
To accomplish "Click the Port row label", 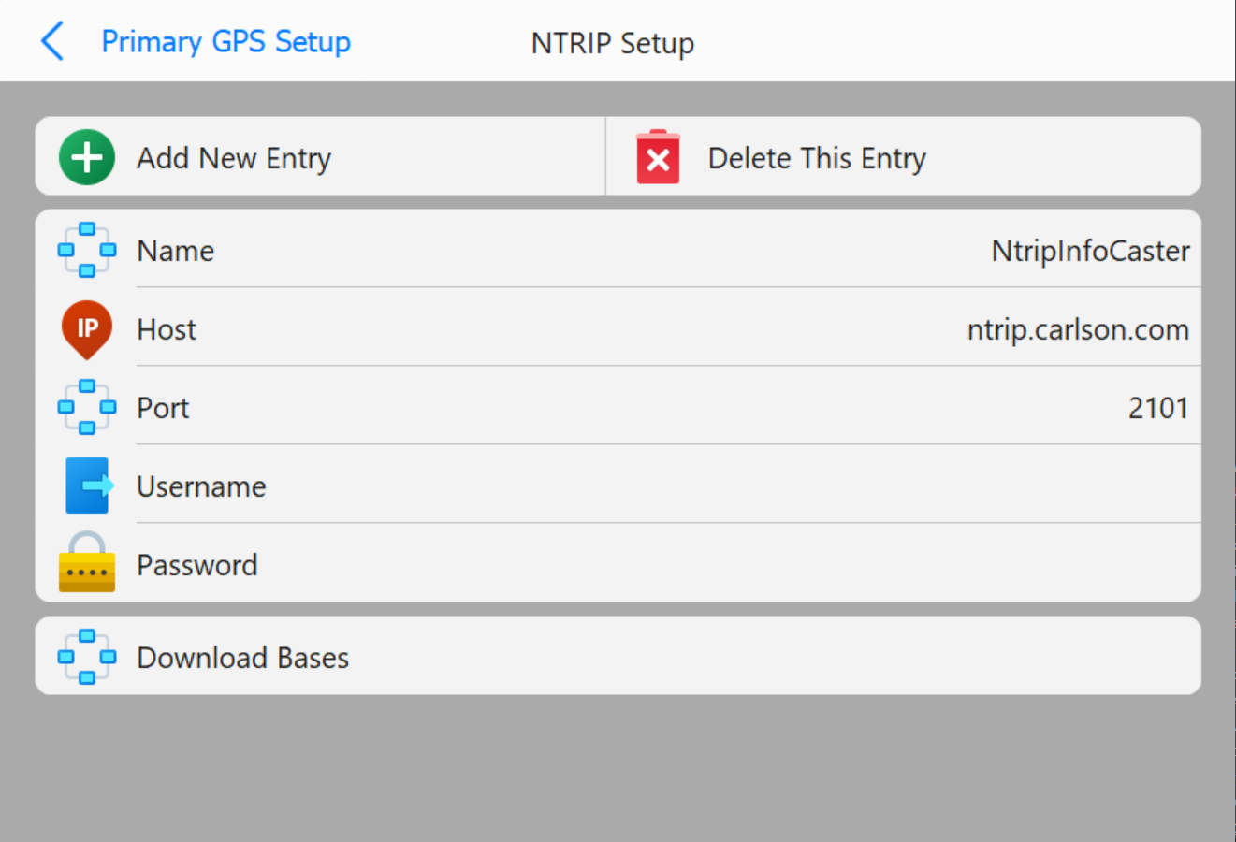I will [163, 408].
